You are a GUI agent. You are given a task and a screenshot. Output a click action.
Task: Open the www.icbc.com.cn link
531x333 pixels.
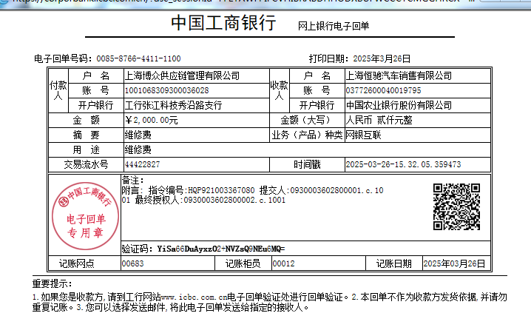pyautogui.click(x=193, y=297)
